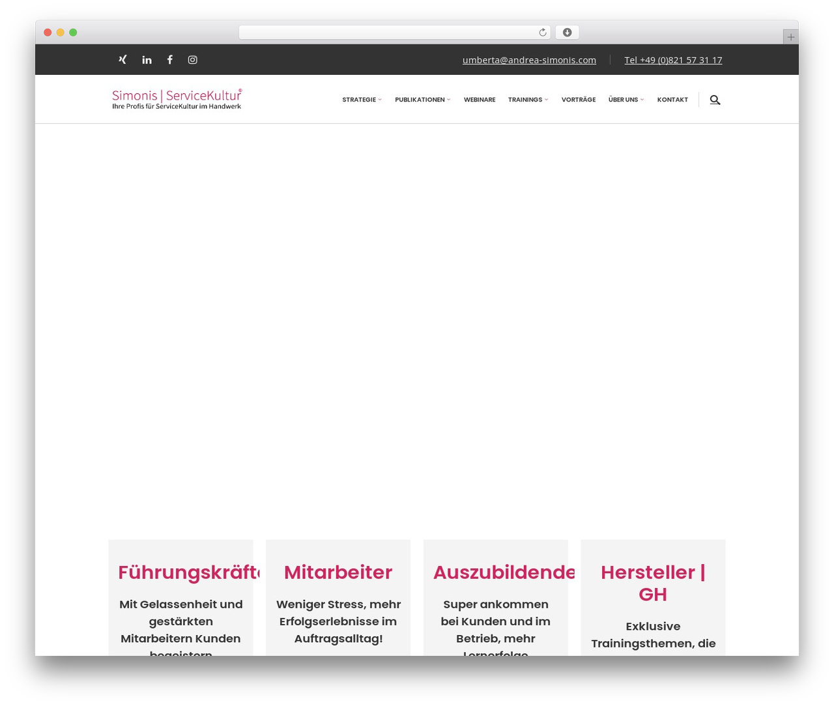834x706 pixels.
Task: Click the search magnifier icon
Action: [715, 100]
